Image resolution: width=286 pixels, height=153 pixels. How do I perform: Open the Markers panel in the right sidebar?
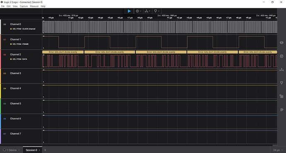(281, 83)
